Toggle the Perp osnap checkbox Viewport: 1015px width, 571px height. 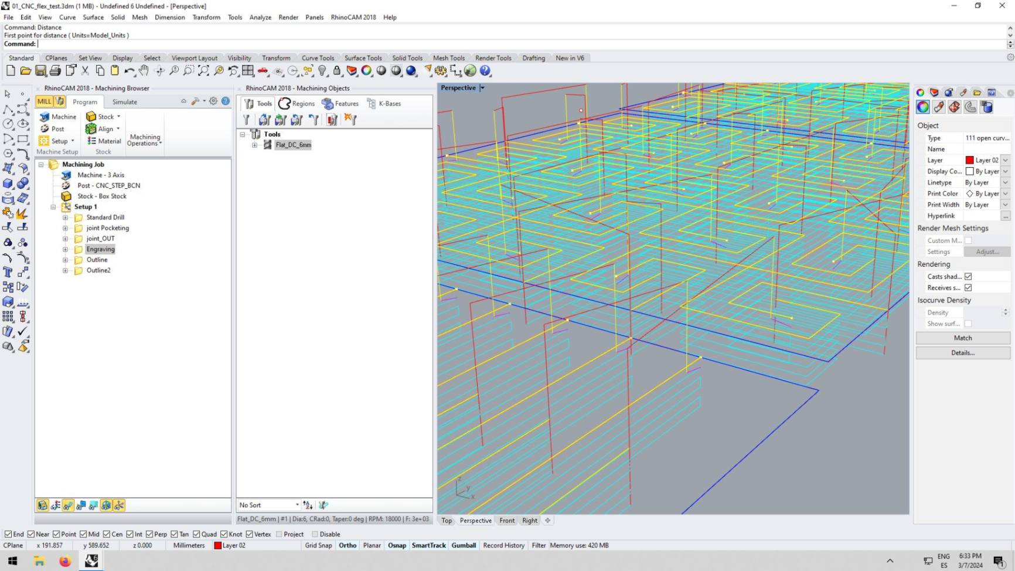(149, 534)
